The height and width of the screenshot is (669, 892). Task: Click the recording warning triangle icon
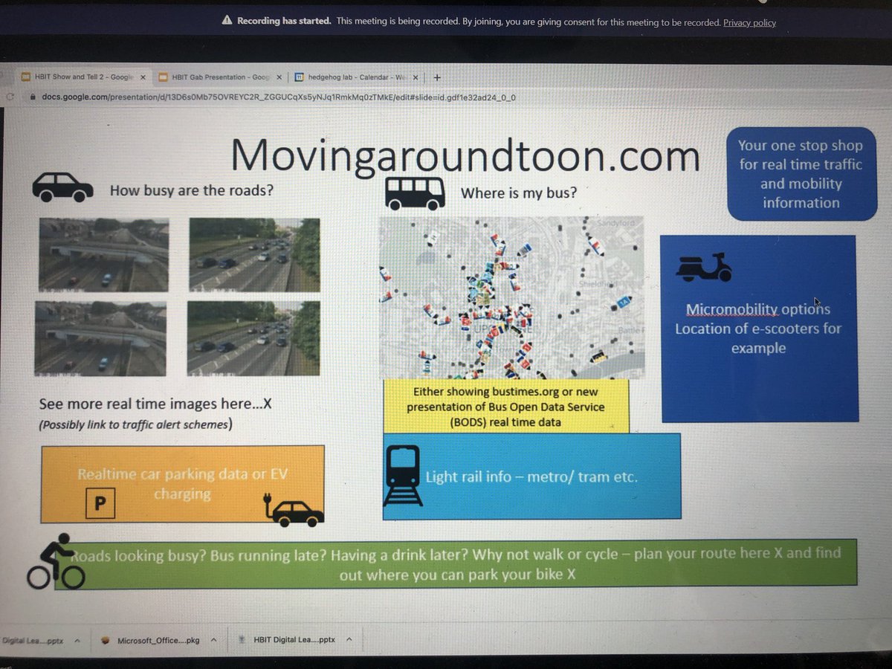[227, 22]
